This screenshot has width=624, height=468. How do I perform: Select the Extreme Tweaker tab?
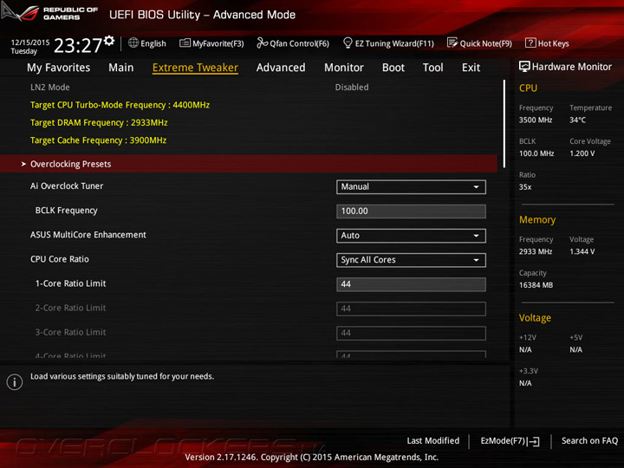click(x=195, y=68)
